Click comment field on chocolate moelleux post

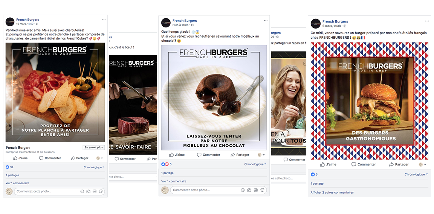point(219,190)
